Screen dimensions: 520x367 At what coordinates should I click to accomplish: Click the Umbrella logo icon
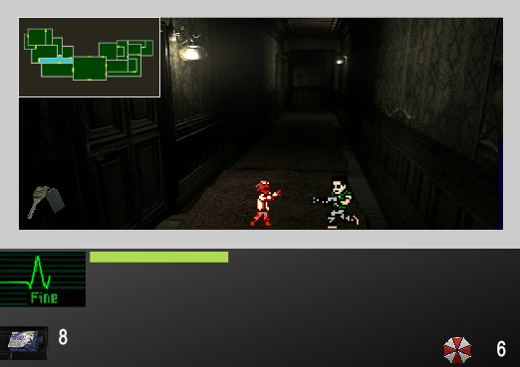457,350
